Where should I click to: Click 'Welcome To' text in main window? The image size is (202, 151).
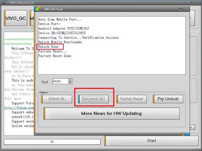(x=21, y=48)
